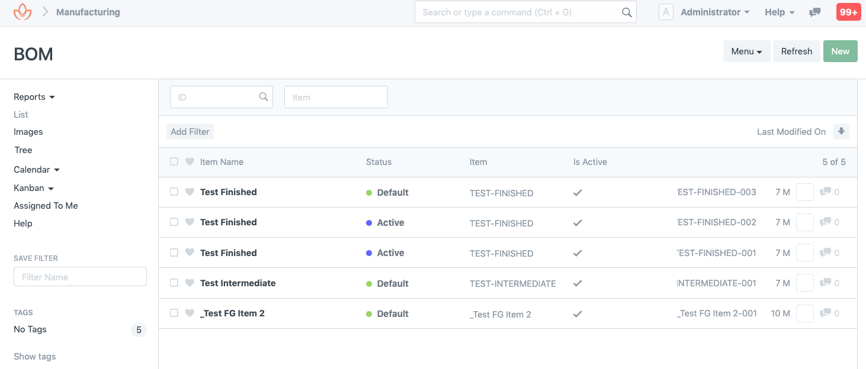Like the TEST-FINISHED-003 BOM row heart
Image resolution: width=866 pixels, height=369 pixels.
[x=190, y=192]
